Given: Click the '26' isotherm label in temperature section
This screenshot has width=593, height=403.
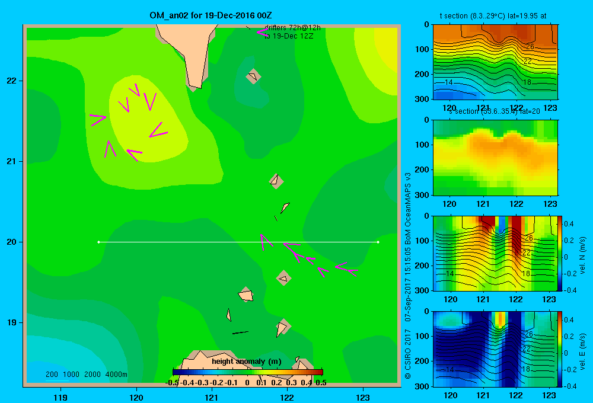Looking at the screenshot, I should [530, 47].
